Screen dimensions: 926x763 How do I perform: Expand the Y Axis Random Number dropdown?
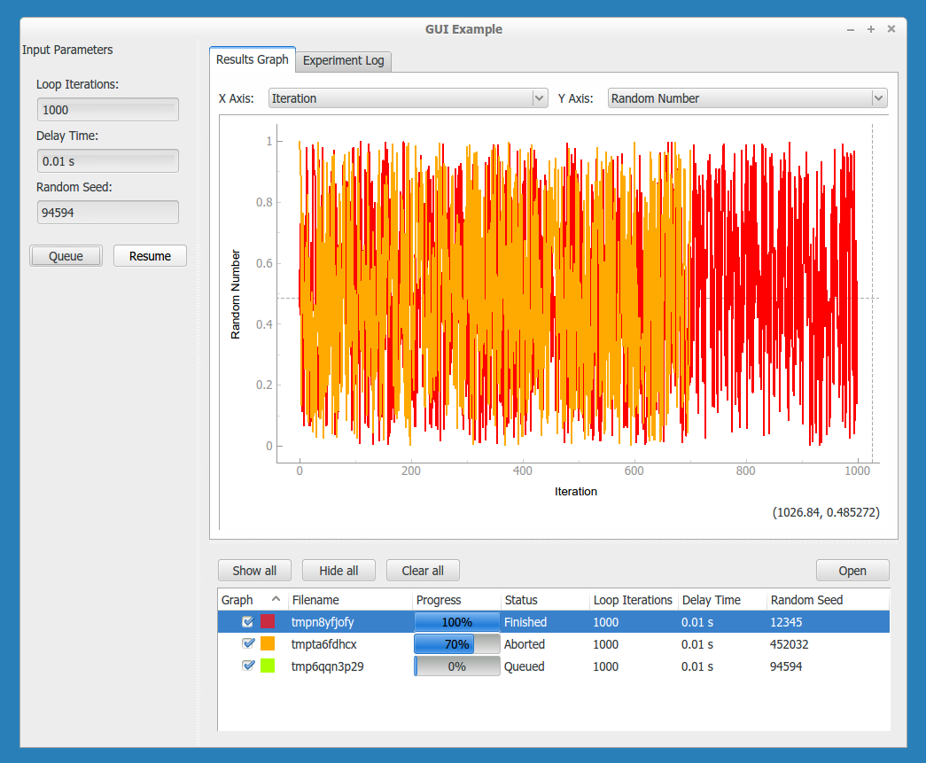pyautogui.click(x=747, y=98)
